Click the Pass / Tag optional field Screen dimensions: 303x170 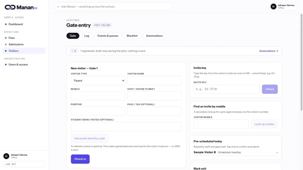[x=155, y=111]
